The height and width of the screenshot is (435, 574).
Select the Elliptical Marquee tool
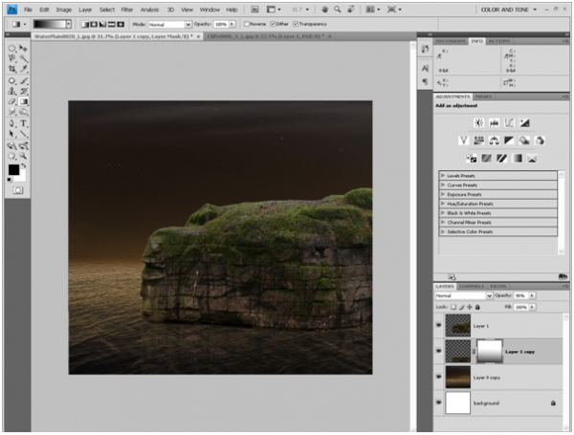(x=11, y=49)
